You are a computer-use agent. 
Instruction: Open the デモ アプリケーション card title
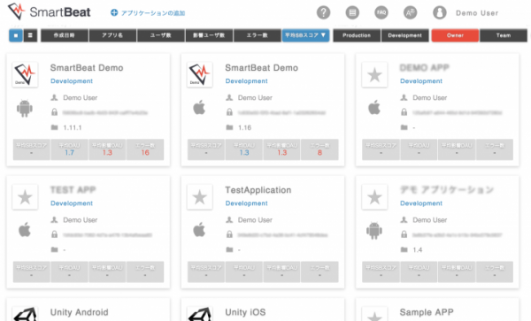(x=447, y=190)
